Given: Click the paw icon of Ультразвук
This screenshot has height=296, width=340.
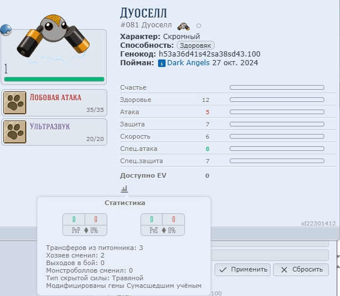Looking at the screenshot, I should [15, 132].
